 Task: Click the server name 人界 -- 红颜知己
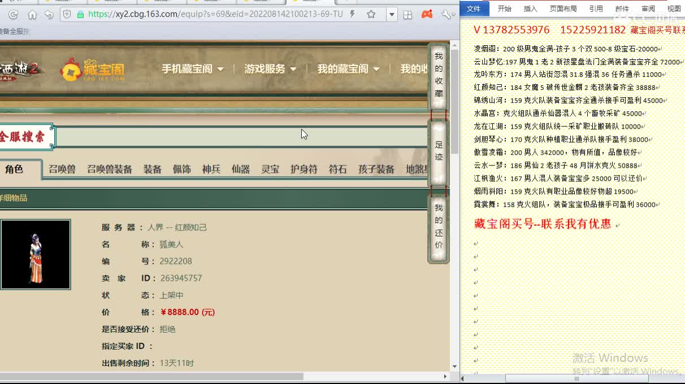tap(177, 228)
